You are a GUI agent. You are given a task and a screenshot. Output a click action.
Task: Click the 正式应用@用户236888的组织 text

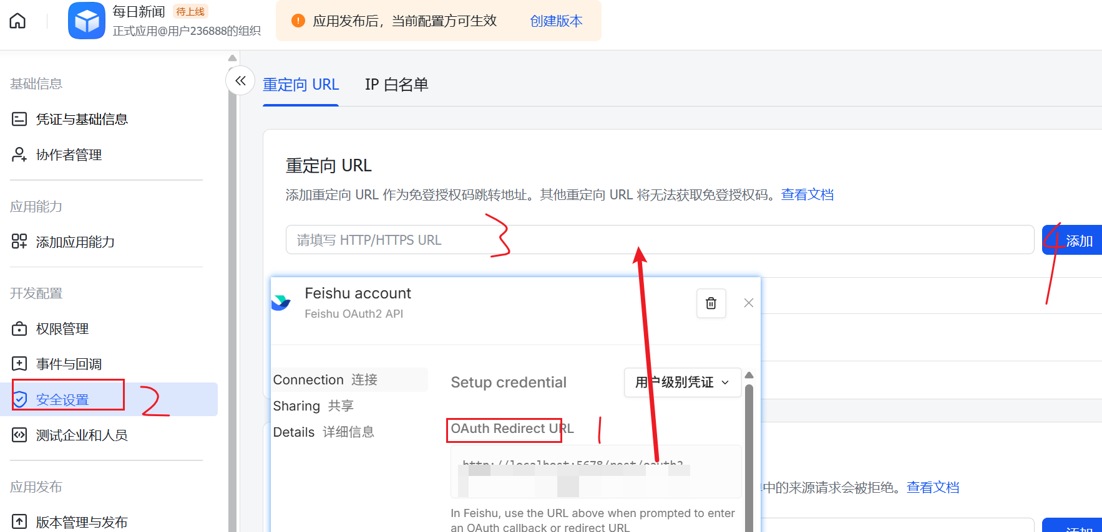click(187, 31)
